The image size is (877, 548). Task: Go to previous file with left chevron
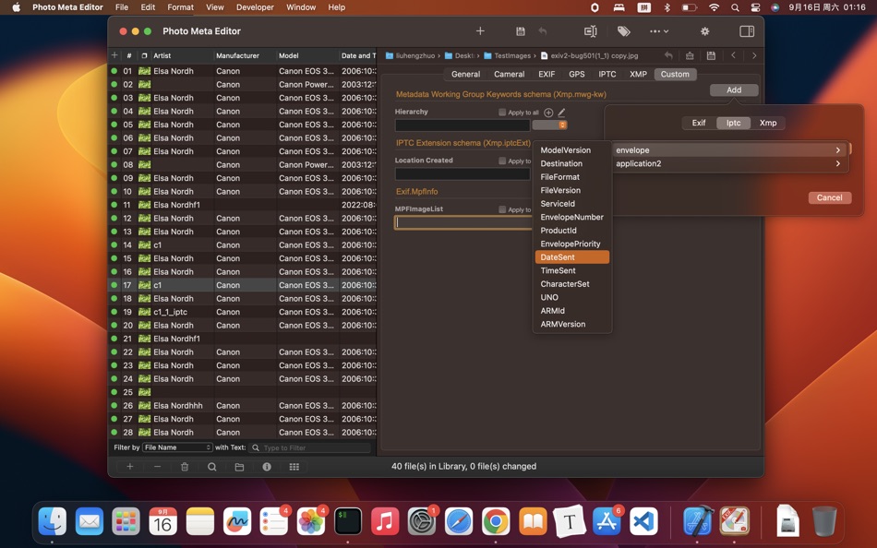[x=733, y=55]
